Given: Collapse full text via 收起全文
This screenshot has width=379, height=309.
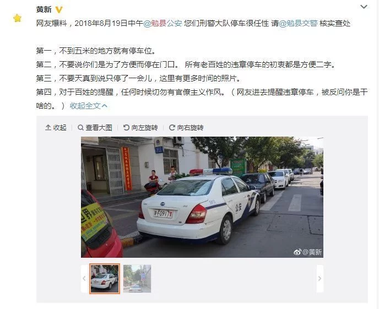Looking at the screenshot, I should point(89,106).
